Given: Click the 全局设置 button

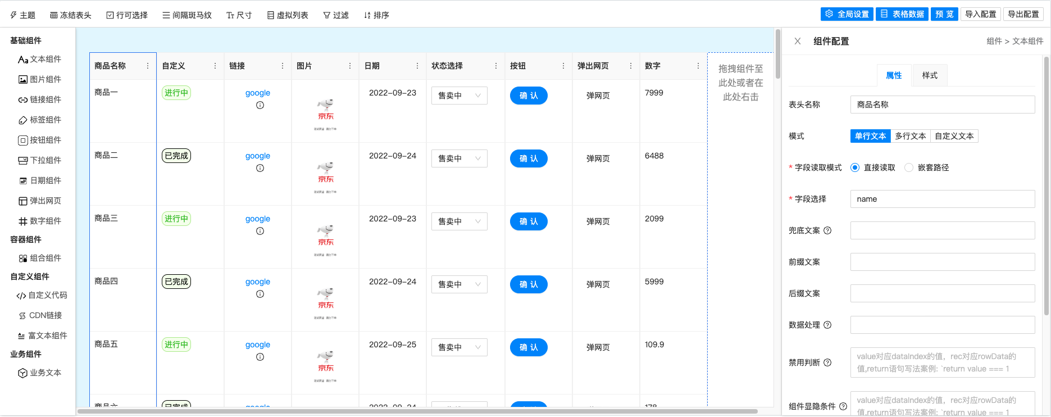Looking at the screenshot, I should [847, 14].
